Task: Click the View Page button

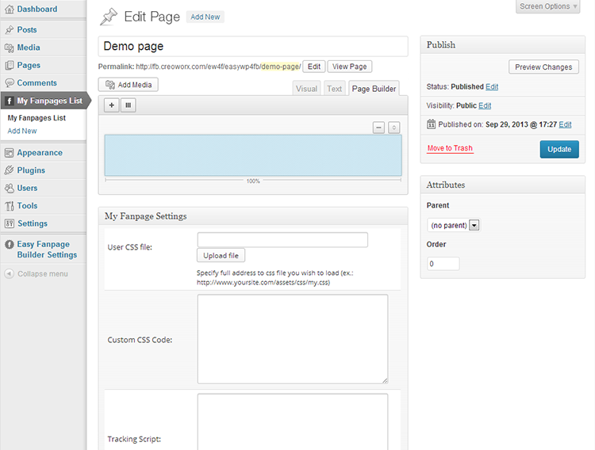Action: tap(350, 67)
